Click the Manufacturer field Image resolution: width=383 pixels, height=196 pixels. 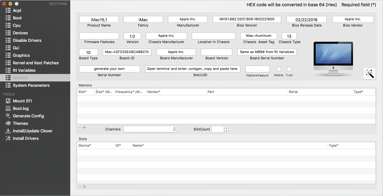point(188,19)
